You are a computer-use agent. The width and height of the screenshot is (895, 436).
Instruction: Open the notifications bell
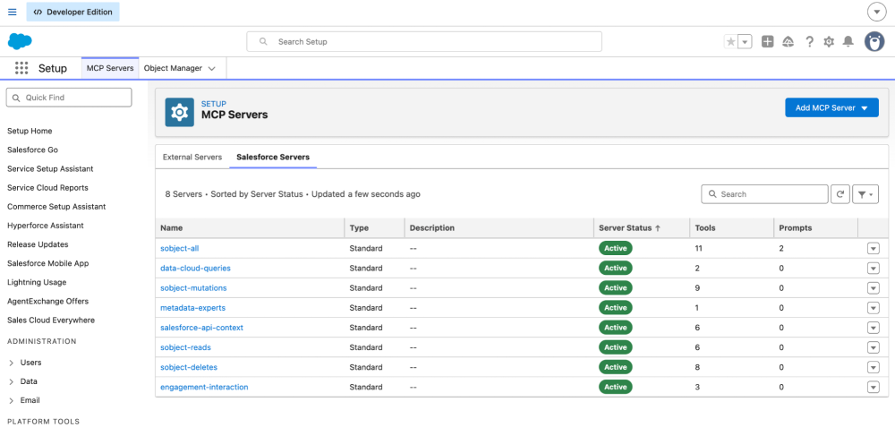(x=848, y=42)
